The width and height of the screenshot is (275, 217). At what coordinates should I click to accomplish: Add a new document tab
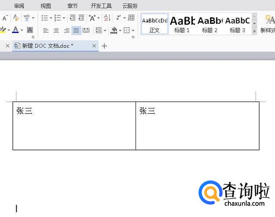coord(104,46)
